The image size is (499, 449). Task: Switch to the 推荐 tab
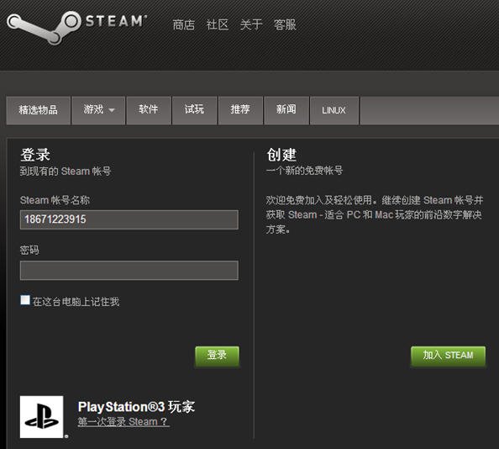pos(240,110)
